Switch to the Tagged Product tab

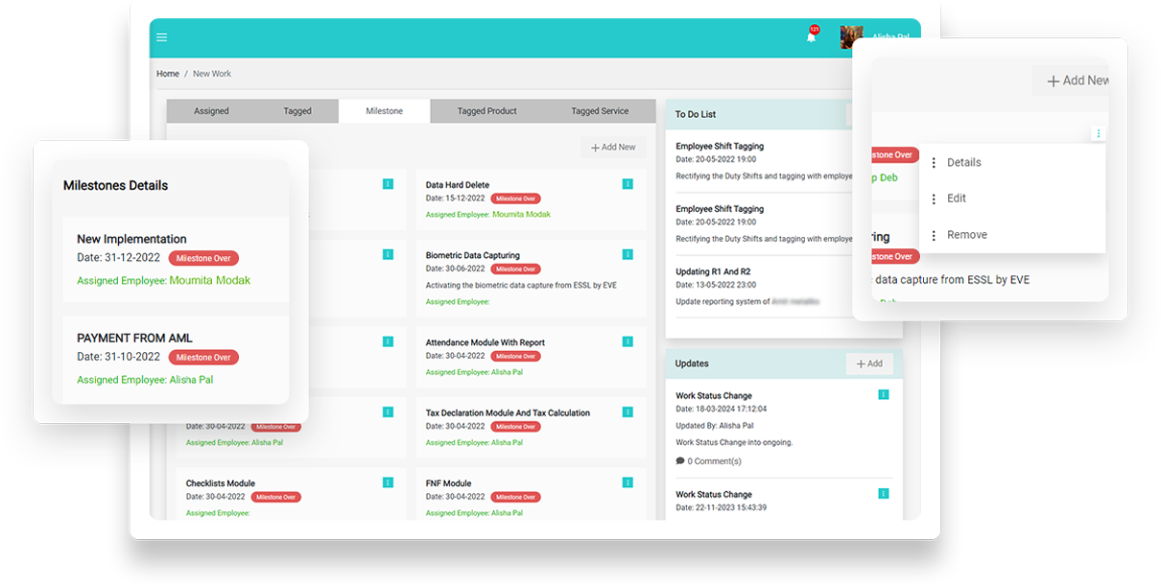[486, 111]
